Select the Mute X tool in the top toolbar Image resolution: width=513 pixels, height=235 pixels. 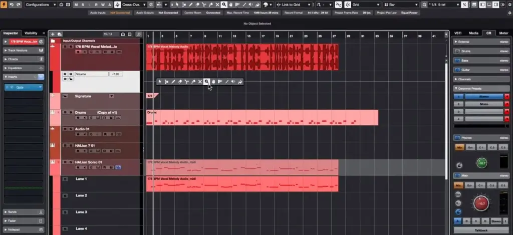217,5
